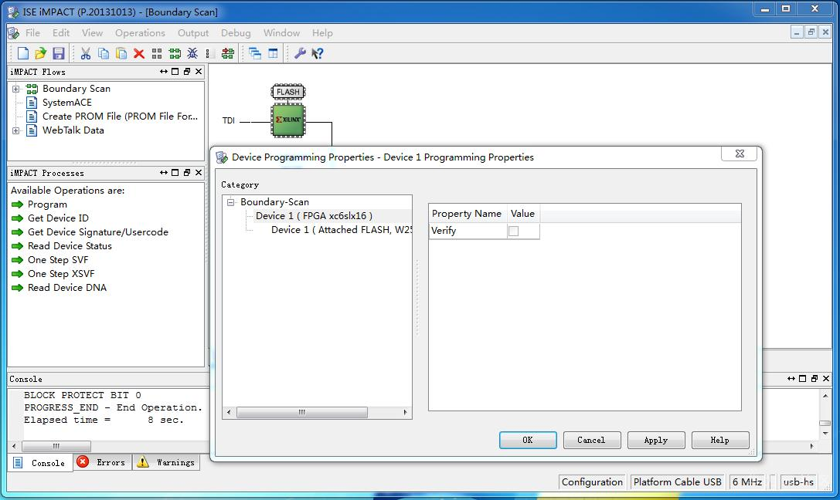The height and width of the screenshot is (500, 840).
Task: Open Preferences via the wrench icon
Action: (300, 53)
